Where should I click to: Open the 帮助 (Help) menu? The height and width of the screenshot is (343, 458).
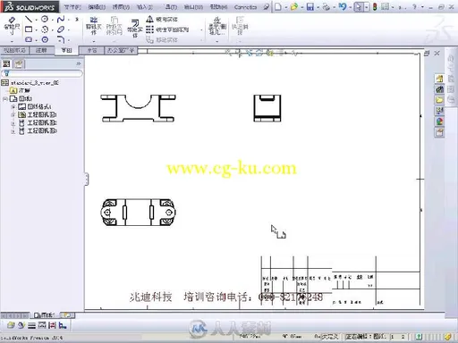[x=218, y=7]
